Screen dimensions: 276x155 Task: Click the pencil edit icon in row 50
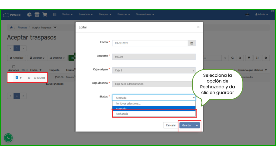point(21,78)
